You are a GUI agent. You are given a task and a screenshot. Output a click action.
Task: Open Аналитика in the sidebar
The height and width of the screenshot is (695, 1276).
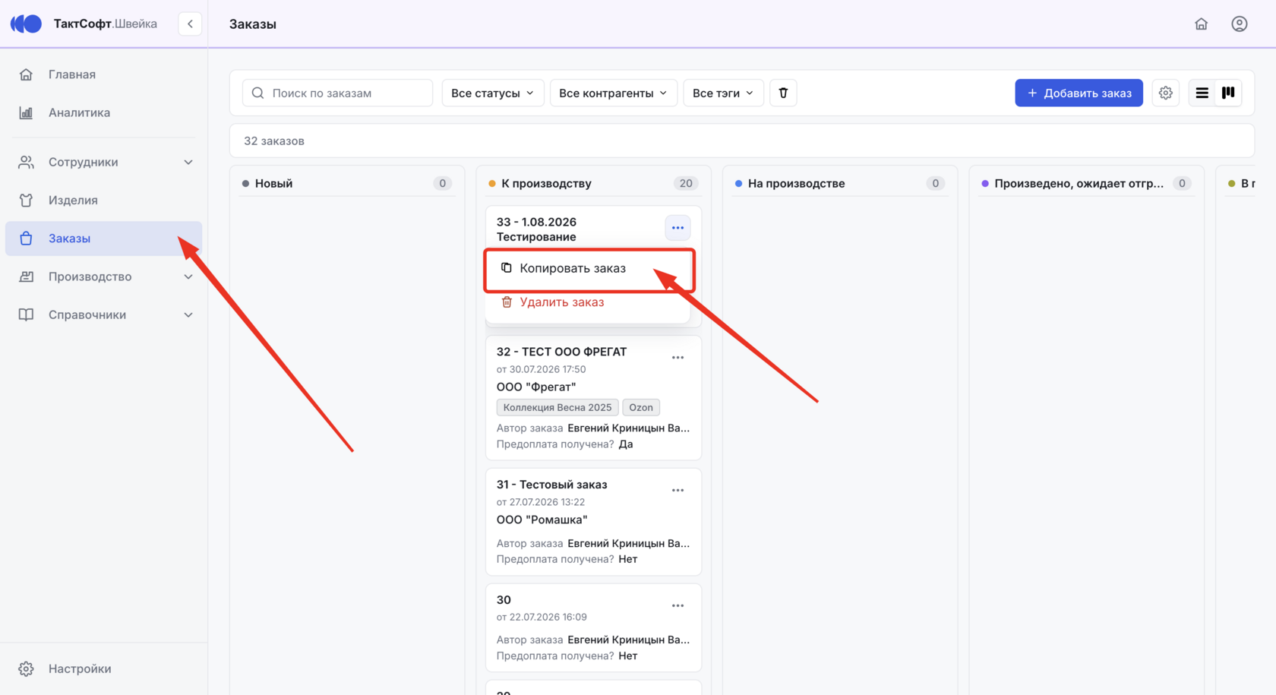click(x=103, y=112)
